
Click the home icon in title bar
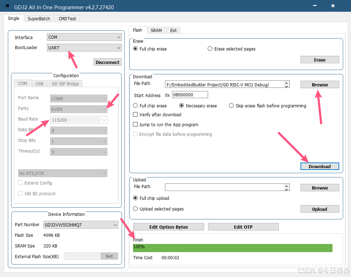tap(7, 6)
